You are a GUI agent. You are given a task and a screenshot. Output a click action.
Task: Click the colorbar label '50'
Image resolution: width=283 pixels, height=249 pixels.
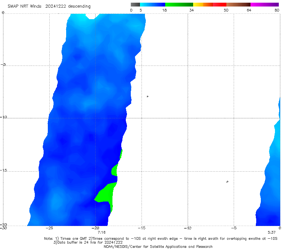(x=226, y=10)
